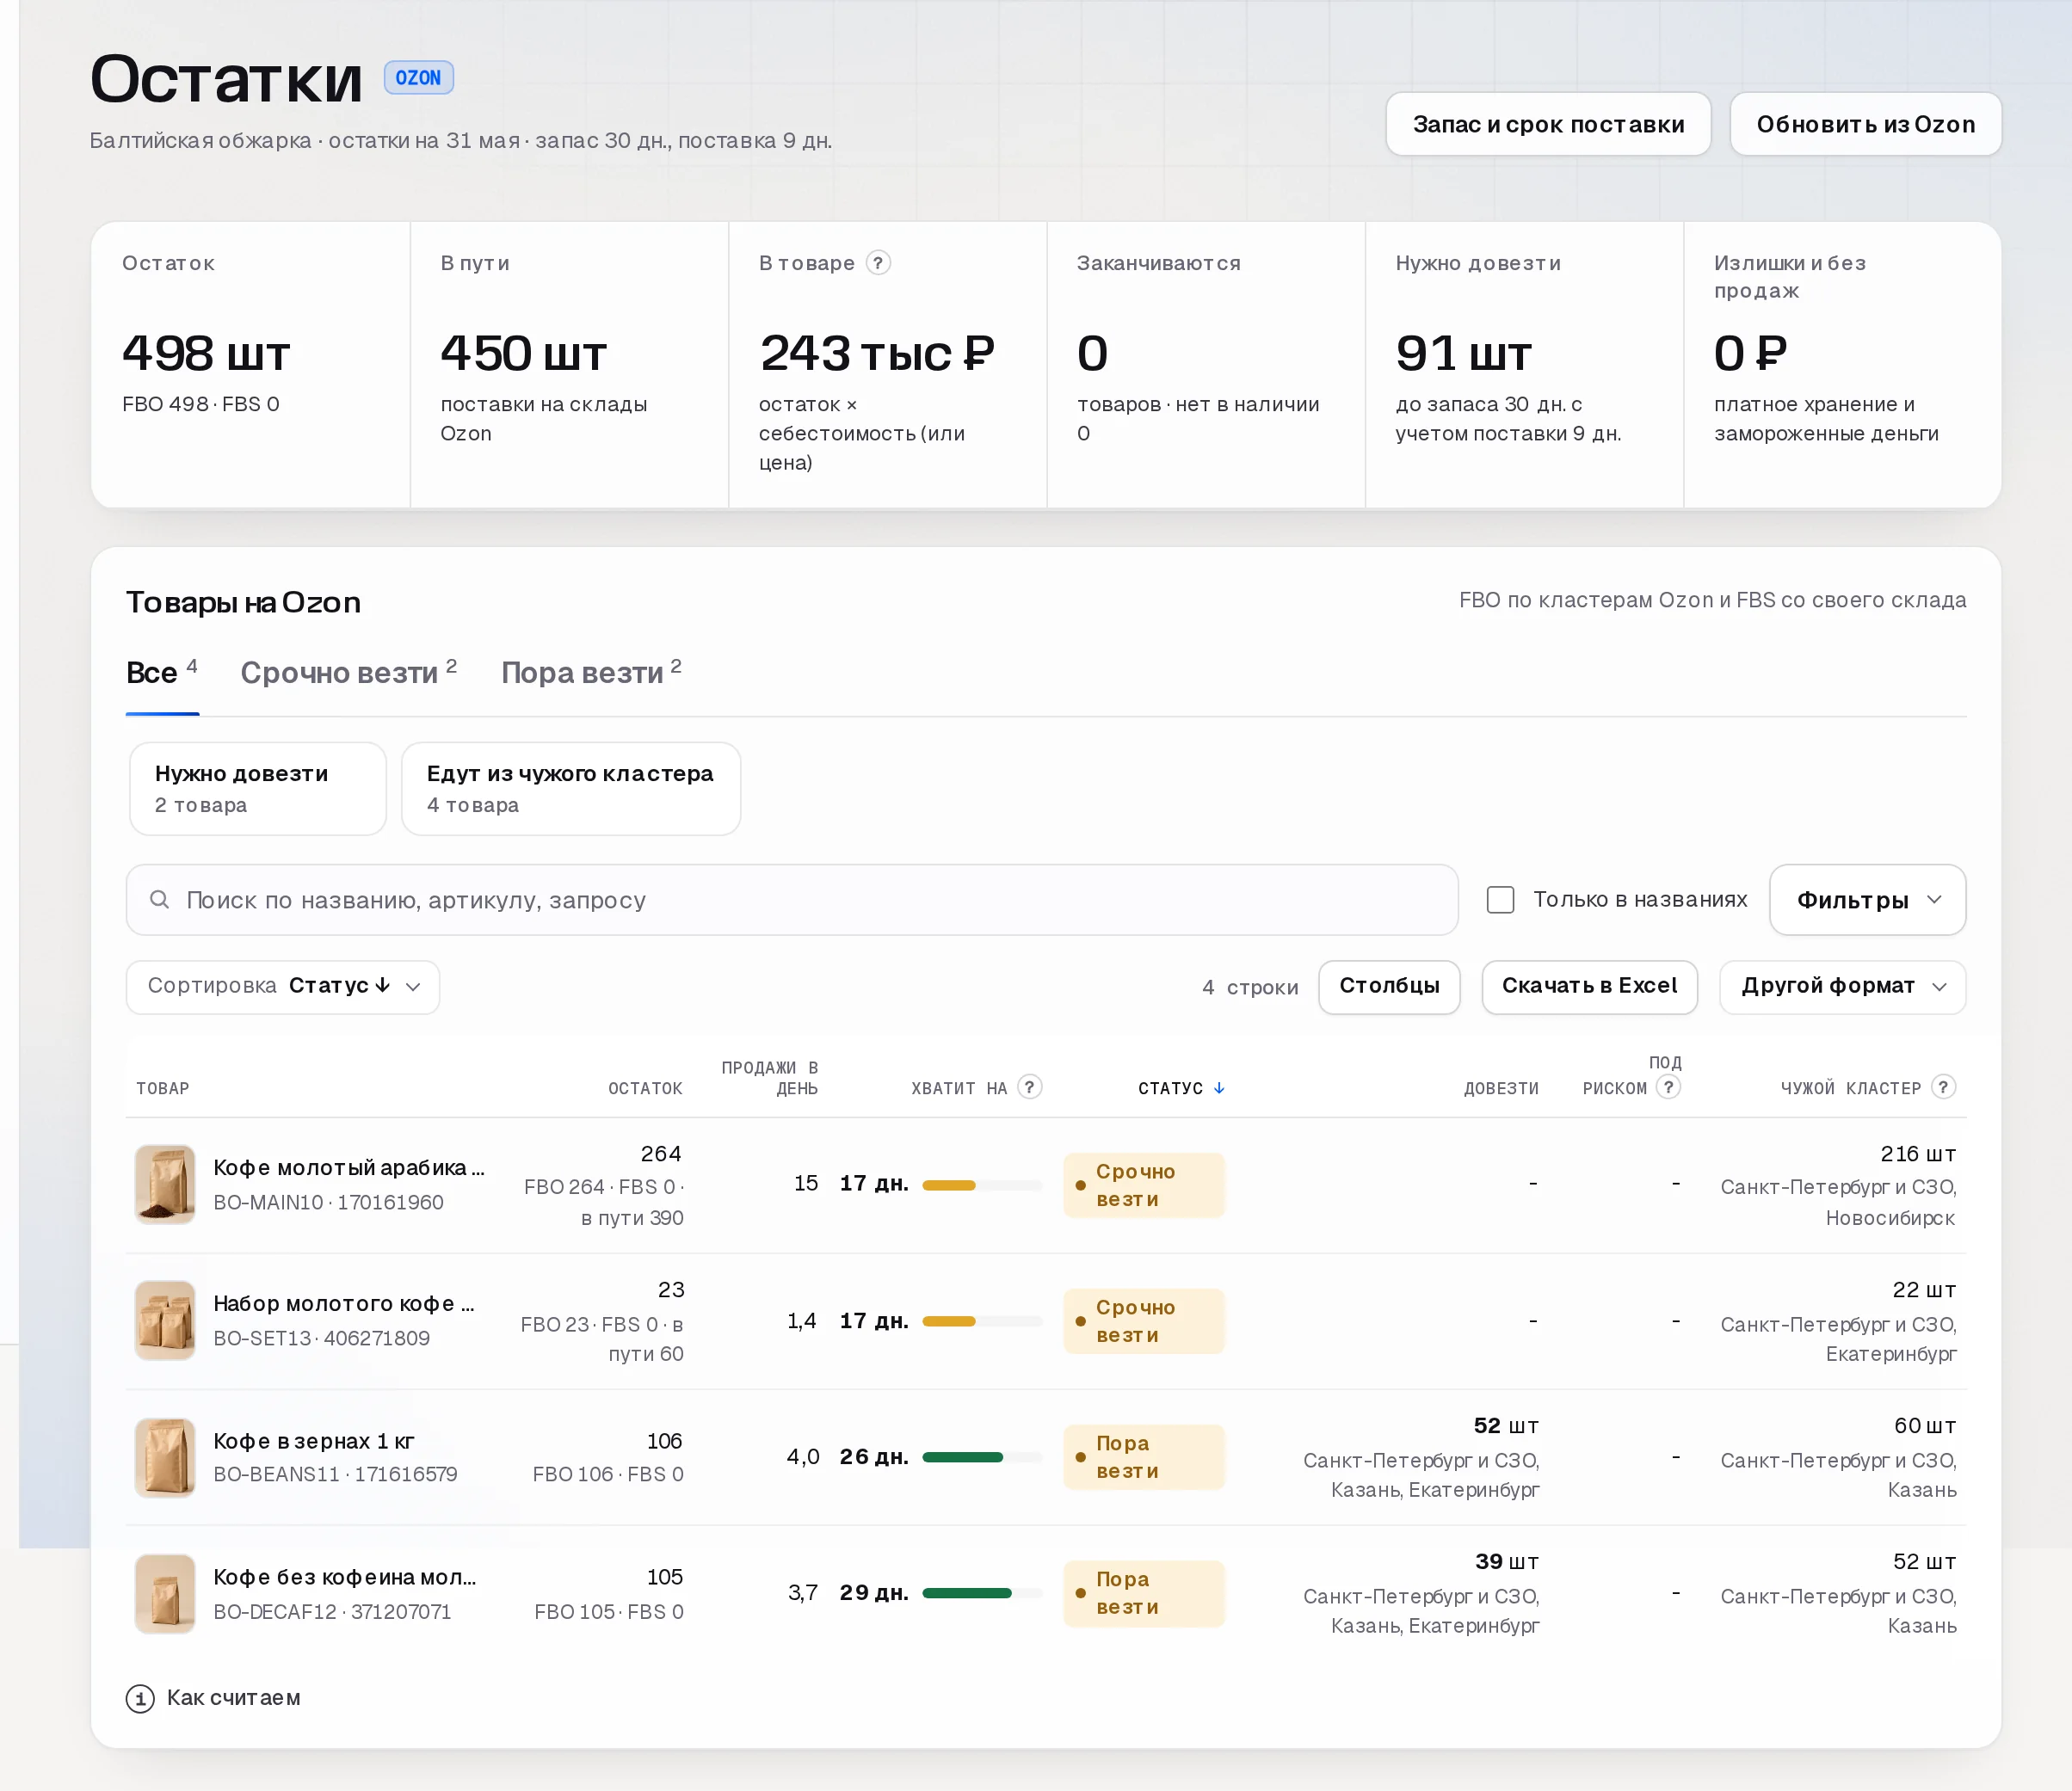Click article text BO-BEANS11 · 171616579
The image size is (2072, 1791).
tap(335, 1474)
